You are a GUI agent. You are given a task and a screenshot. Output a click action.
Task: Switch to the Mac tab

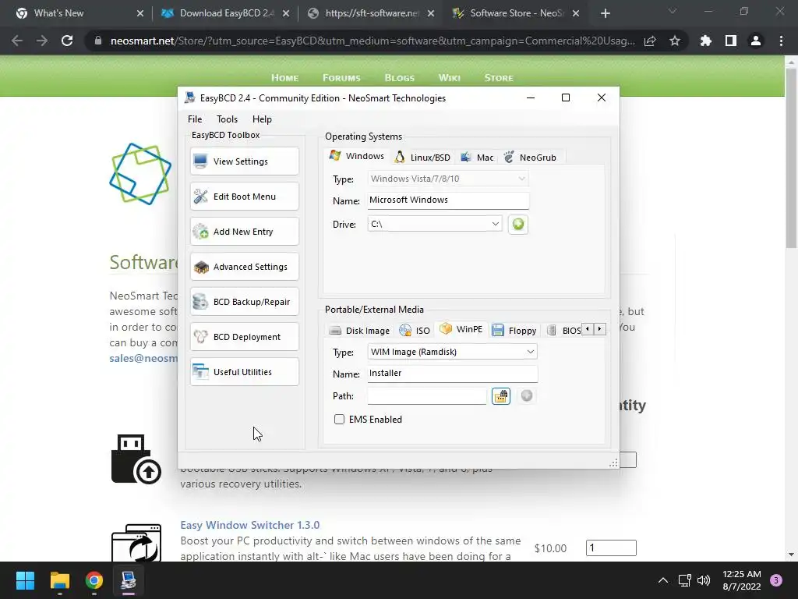coord(478,158)
